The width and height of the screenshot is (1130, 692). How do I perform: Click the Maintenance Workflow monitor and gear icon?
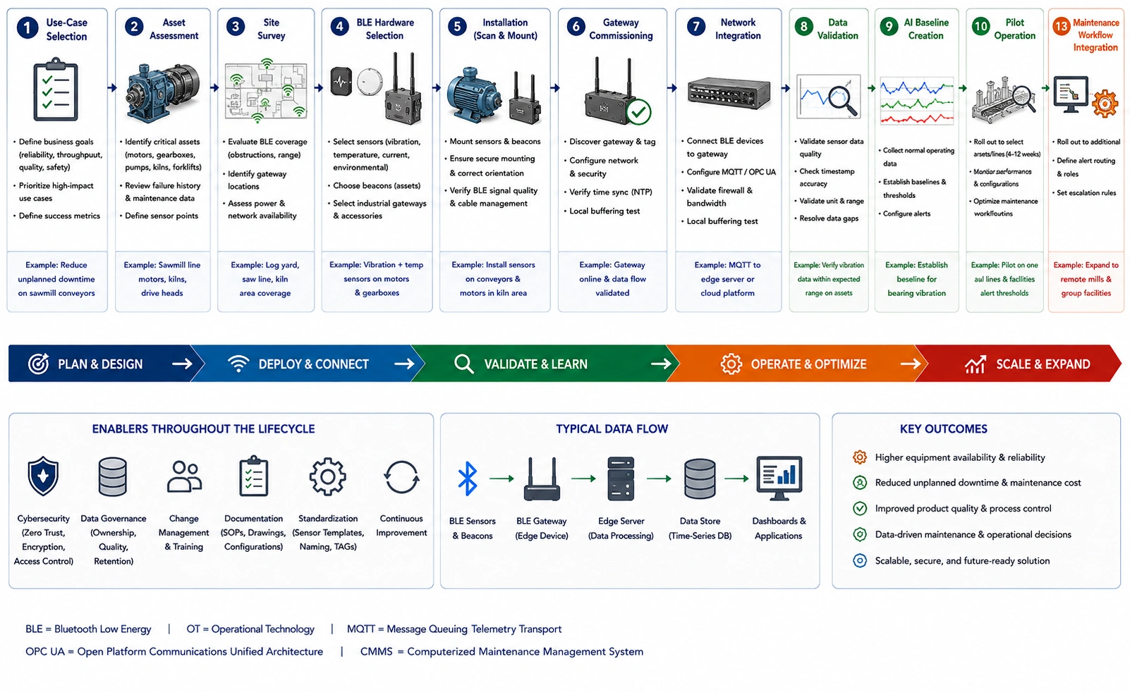(1086, 97)
